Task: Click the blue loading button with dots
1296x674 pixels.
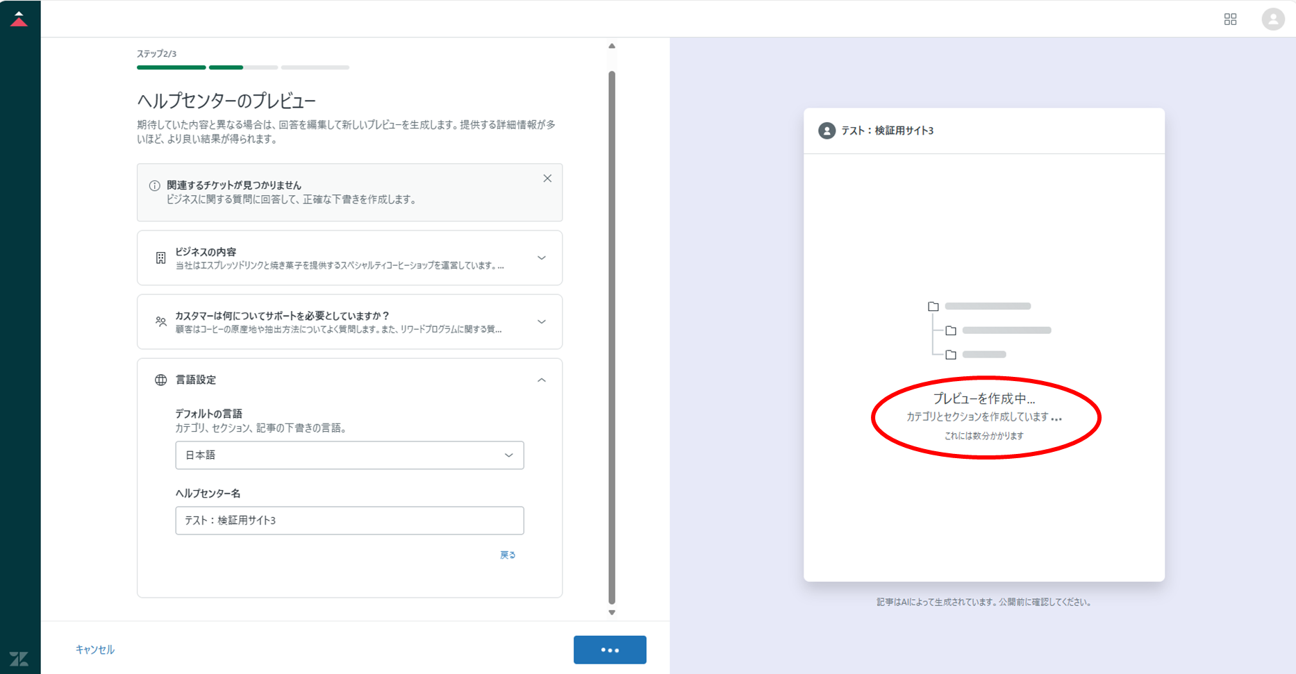Action: click(610, 650)
